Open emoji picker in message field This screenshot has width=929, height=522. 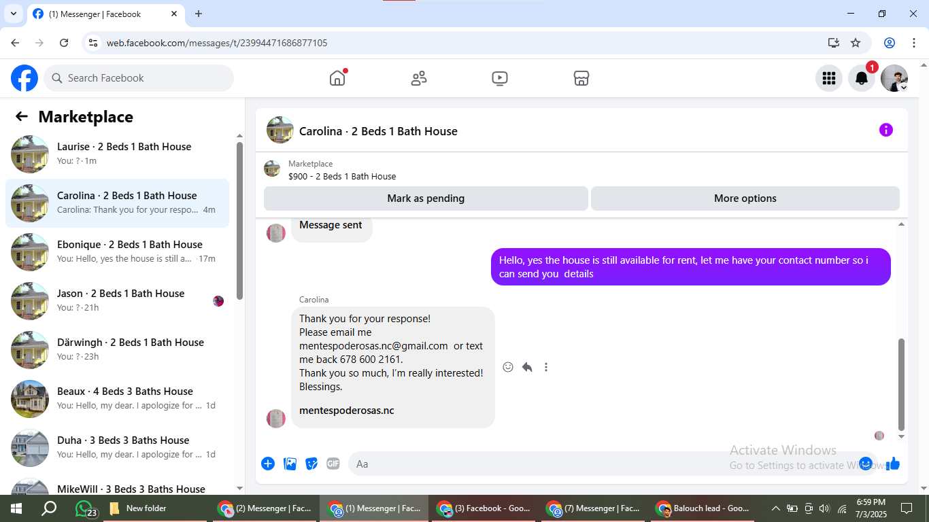(x=866, y=464)
